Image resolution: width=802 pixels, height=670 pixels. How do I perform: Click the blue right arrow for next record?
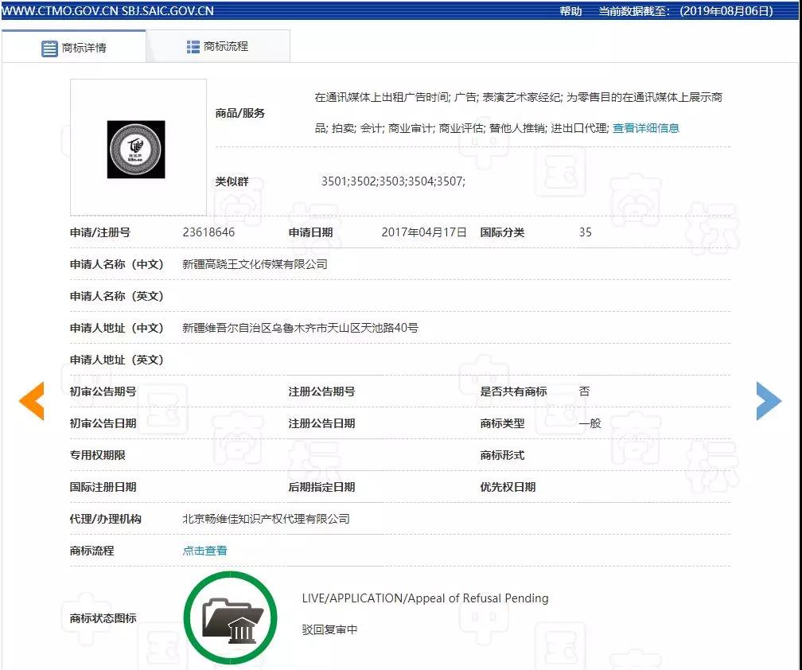(769, 401)
